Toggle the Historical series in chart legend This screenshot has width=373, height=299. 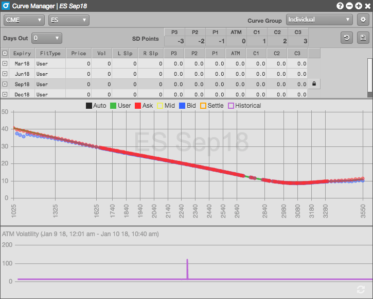(x=244, y=106)
